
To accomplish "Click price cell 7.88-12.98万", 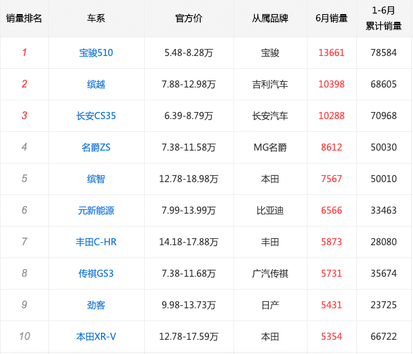I will pyautogui.click(x=189, y=84).
